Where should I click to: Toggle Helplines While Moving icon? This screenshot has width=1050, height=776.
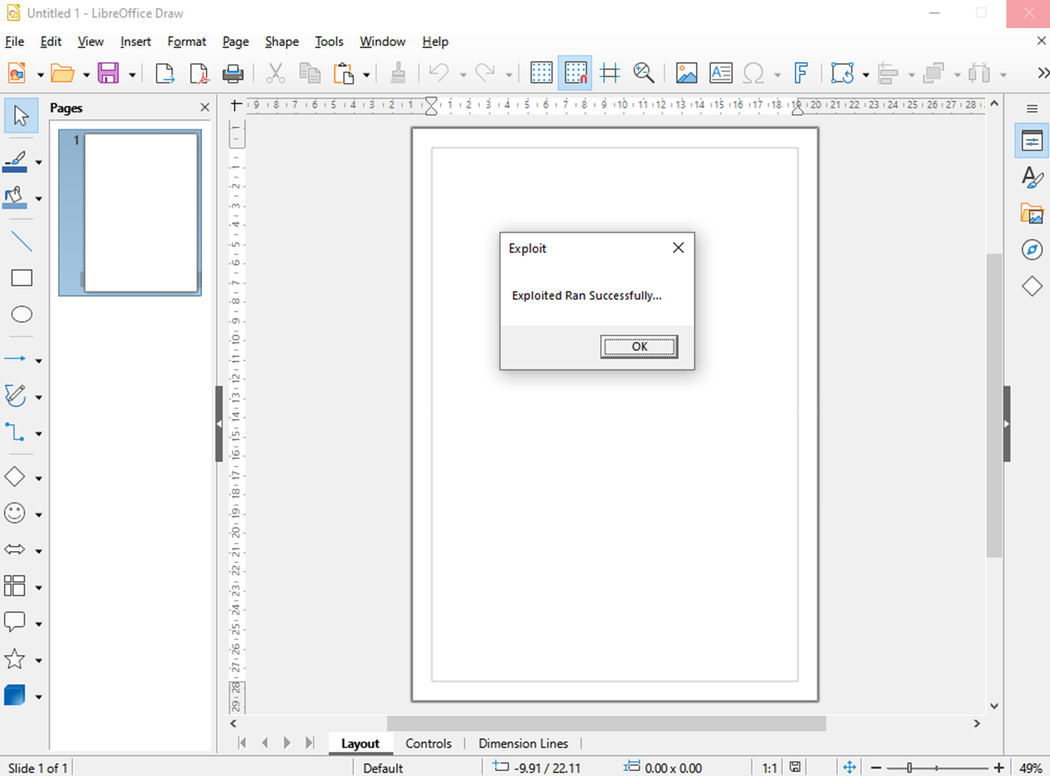(610, 74)
